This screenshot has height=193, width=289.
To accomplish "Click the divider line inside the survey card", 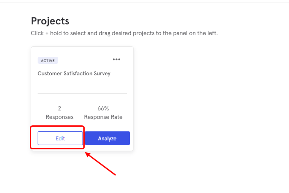I will (82, 93).
